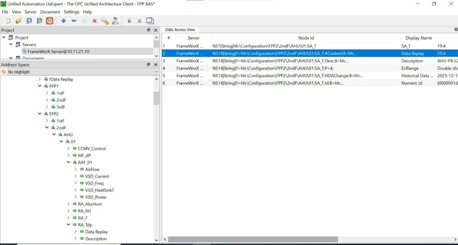Screen dimensions: 458x245
Task: Float the Project panel
Action: coord(149,30)
